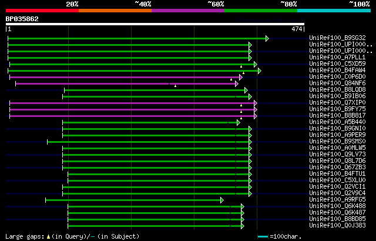
Task: Select the UniRef100_B8LQD8 label
Action: (337, 90)
